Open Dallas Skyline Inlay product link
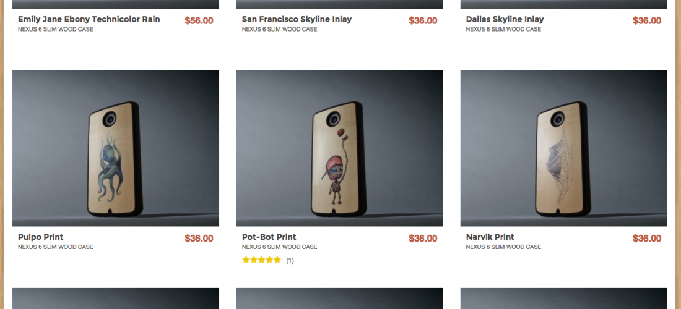 click(x=505, y=20)
